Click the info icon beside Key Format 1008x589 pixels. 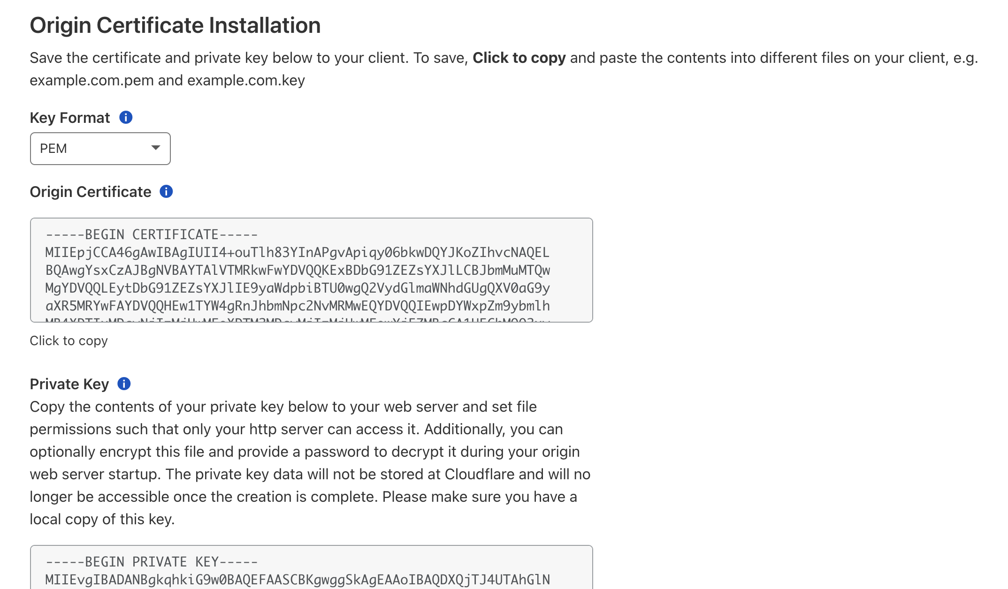[x=126, y=117]
